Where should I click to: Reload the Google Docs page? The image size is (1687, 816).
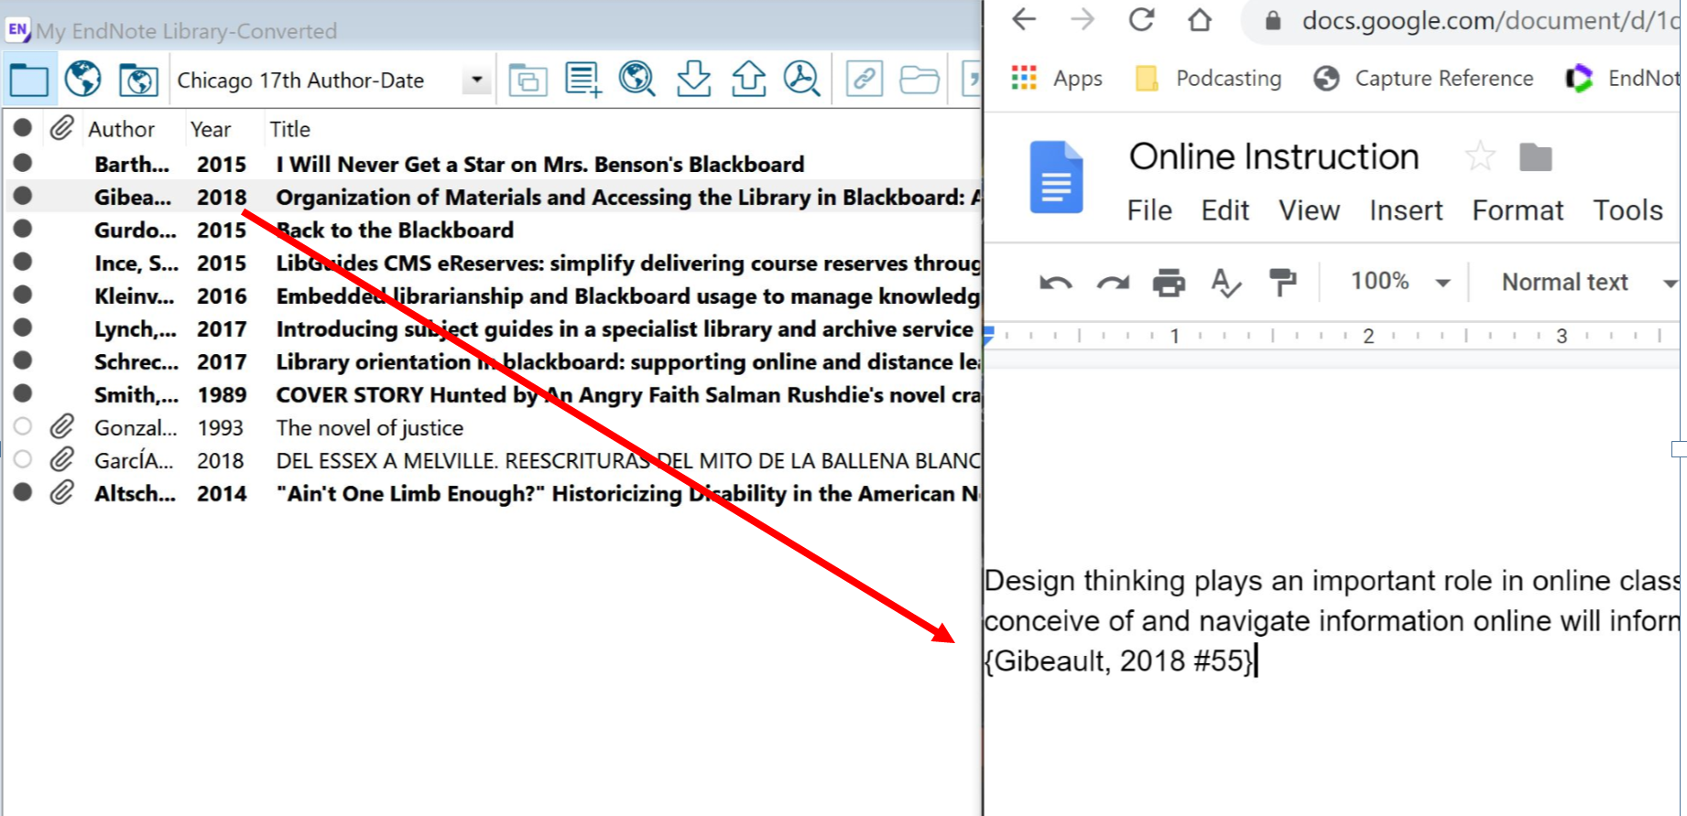tap(1141, 19)
